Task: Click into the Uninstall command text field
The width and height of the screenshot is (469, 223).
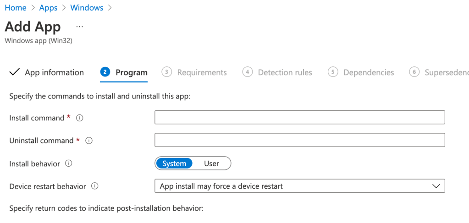Action: [x=299, y=140]
